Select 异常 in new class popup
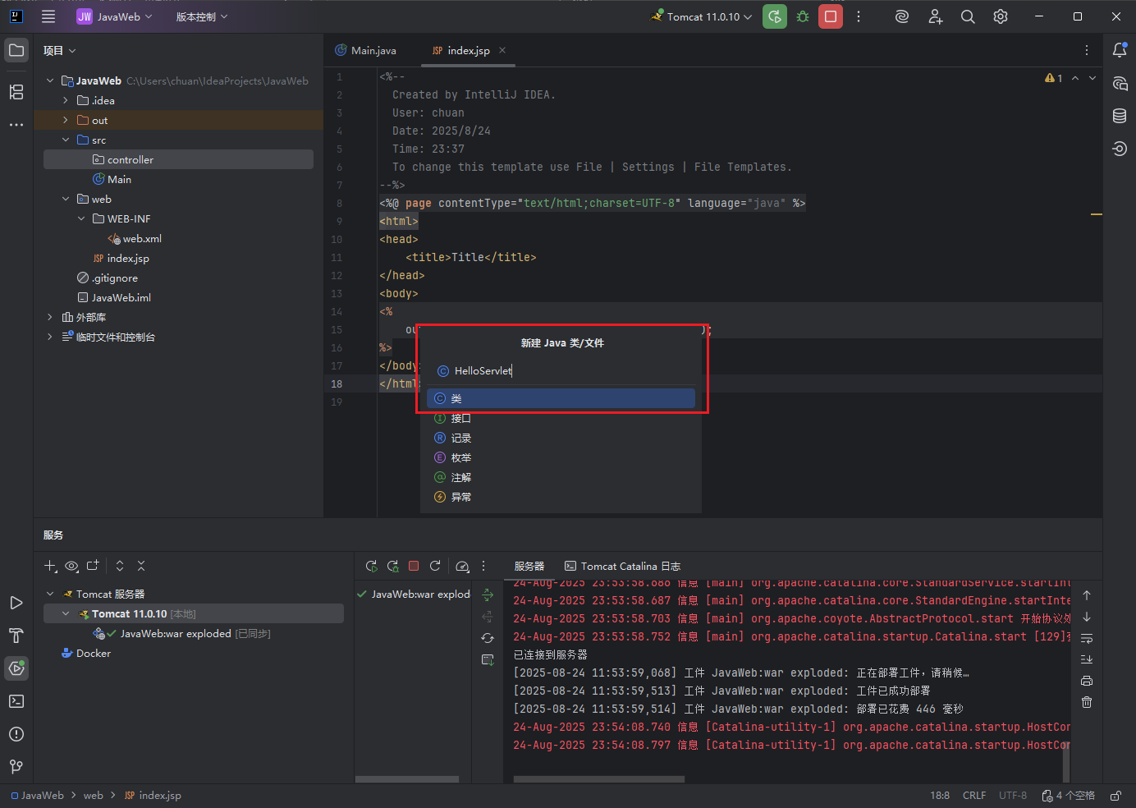This screenshot has width=1136, height=808. [x=561, y=497]
